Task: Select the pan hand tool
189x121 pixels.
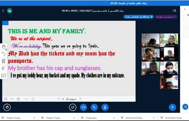Action: point(4,47)
